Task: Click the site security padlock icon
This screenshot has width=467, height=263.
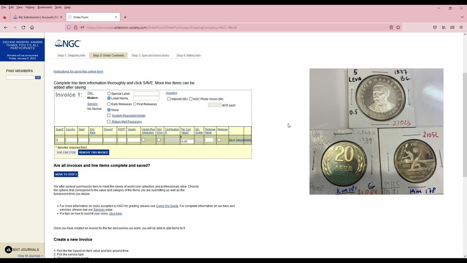Action: click(76, 27)
